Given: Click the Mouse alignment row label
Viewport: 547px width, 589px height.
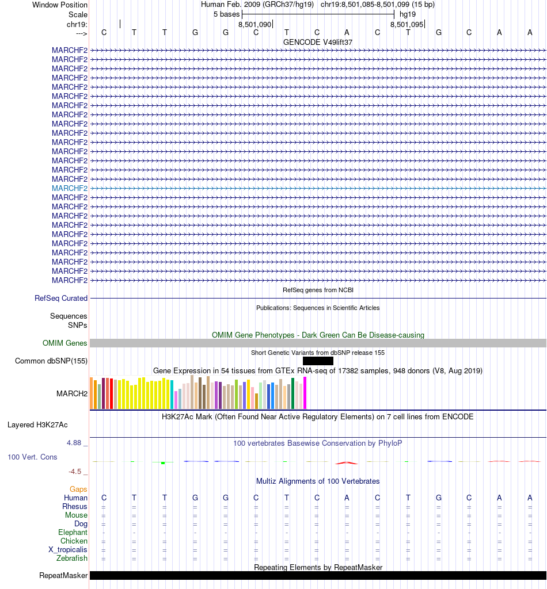Looking at the screenshot, I should [x=77, y=515].
